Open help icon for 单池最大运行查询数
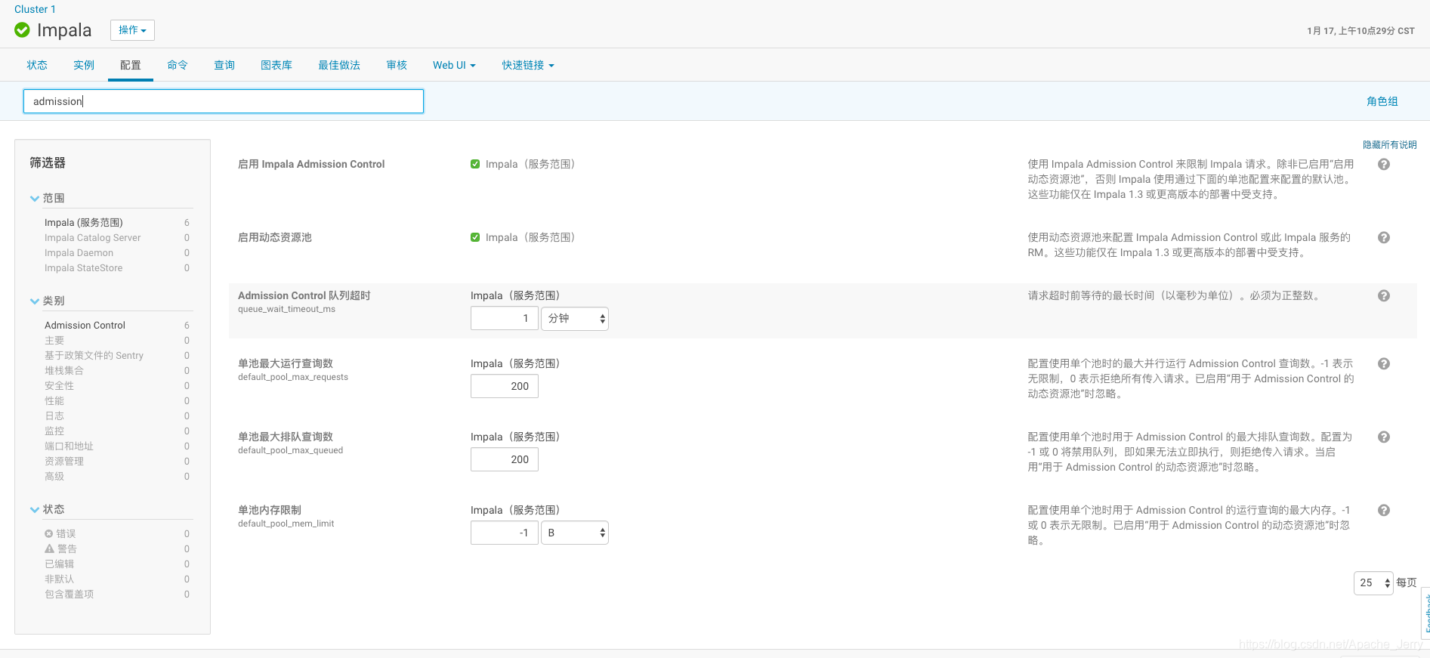Viewport: 1430px width, 658px height. pyautogui.click(x=1384, y=363)
